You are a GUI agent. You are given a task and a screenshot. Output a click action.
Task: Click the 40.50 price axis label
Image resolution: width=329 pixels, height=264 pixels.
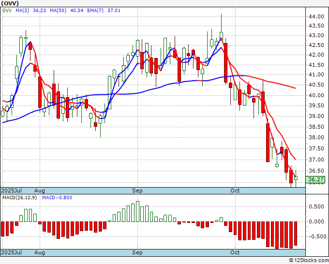316,85
